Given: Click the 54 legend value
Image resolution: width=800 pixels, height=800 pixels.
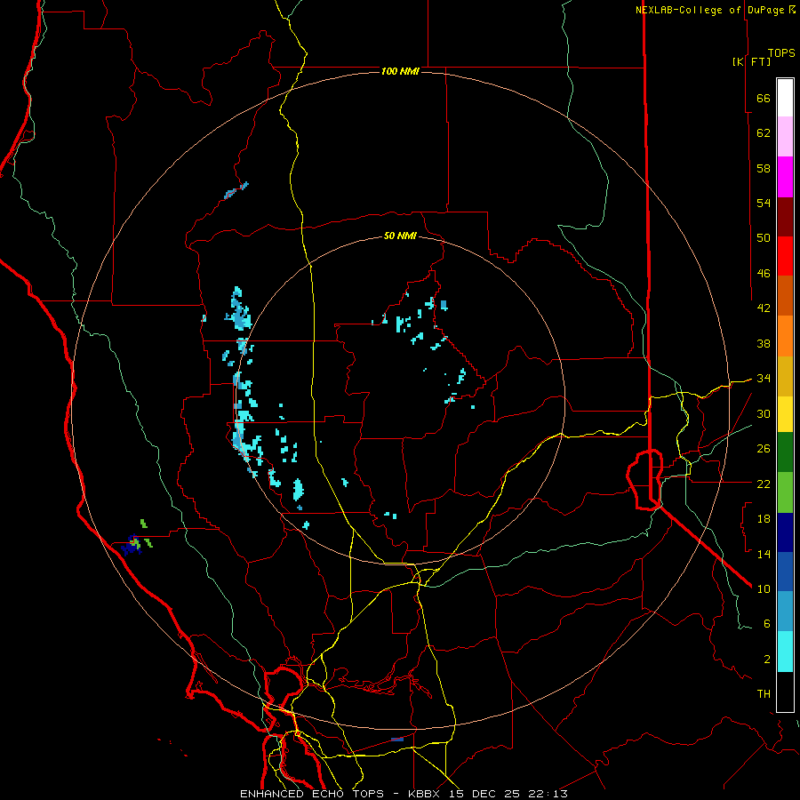Looking at the screenshot, I should click(x=764, y=203).
